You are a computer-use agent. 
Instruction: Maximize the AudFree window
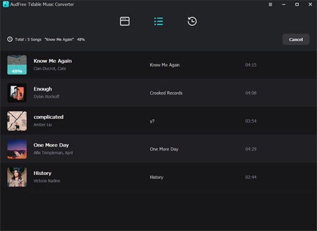[x=297, y=4]
